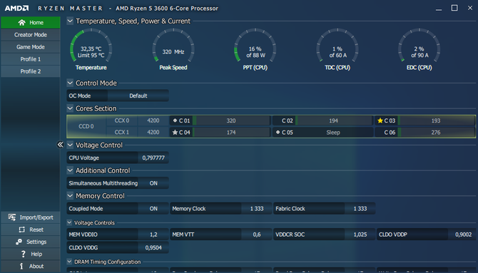Collapse Temperature, Speed, Power & Current section
478x273 pixels.
coord(70,21)
